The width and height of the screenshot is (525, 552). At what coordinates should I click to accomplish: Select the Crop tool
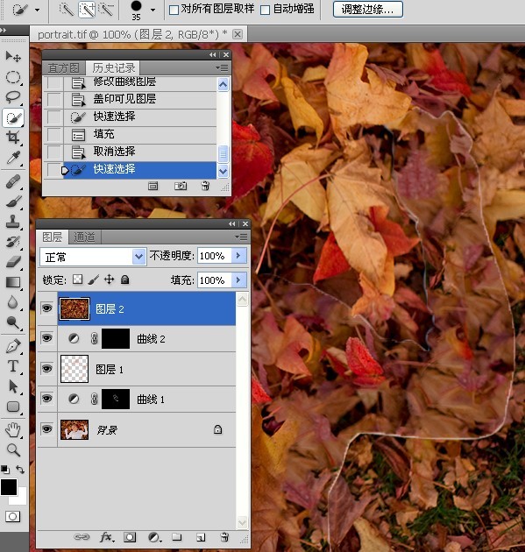point(13,138)
